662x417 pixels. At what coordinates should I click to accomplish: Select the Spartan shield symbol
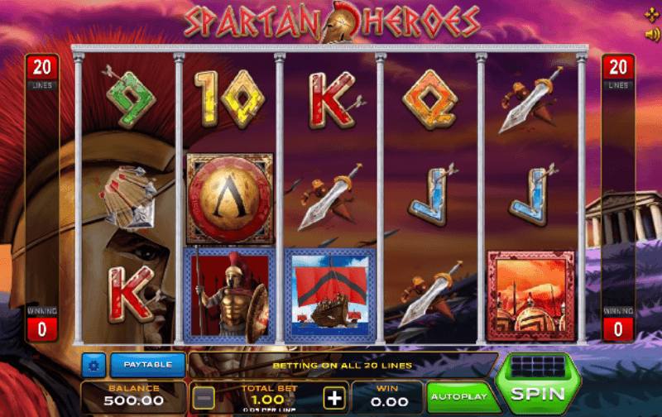point(230,199)
